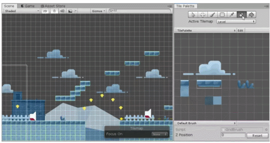This screenshot has width=270, height=143.
Task: Choose the Move selection tool
Action: (203, 15)
